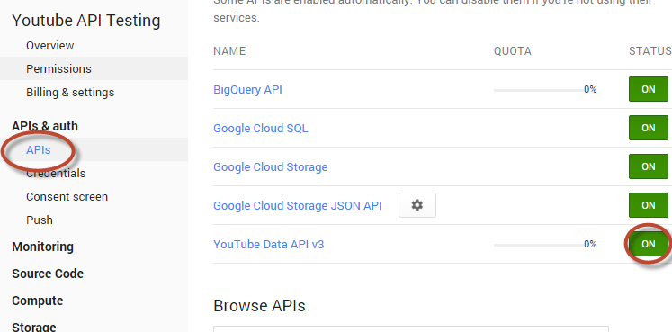The width and height of the screenshot is (672, 332).
Task: Switch off the YouTube Data API v3 toggle
Action: coord(648,244)
